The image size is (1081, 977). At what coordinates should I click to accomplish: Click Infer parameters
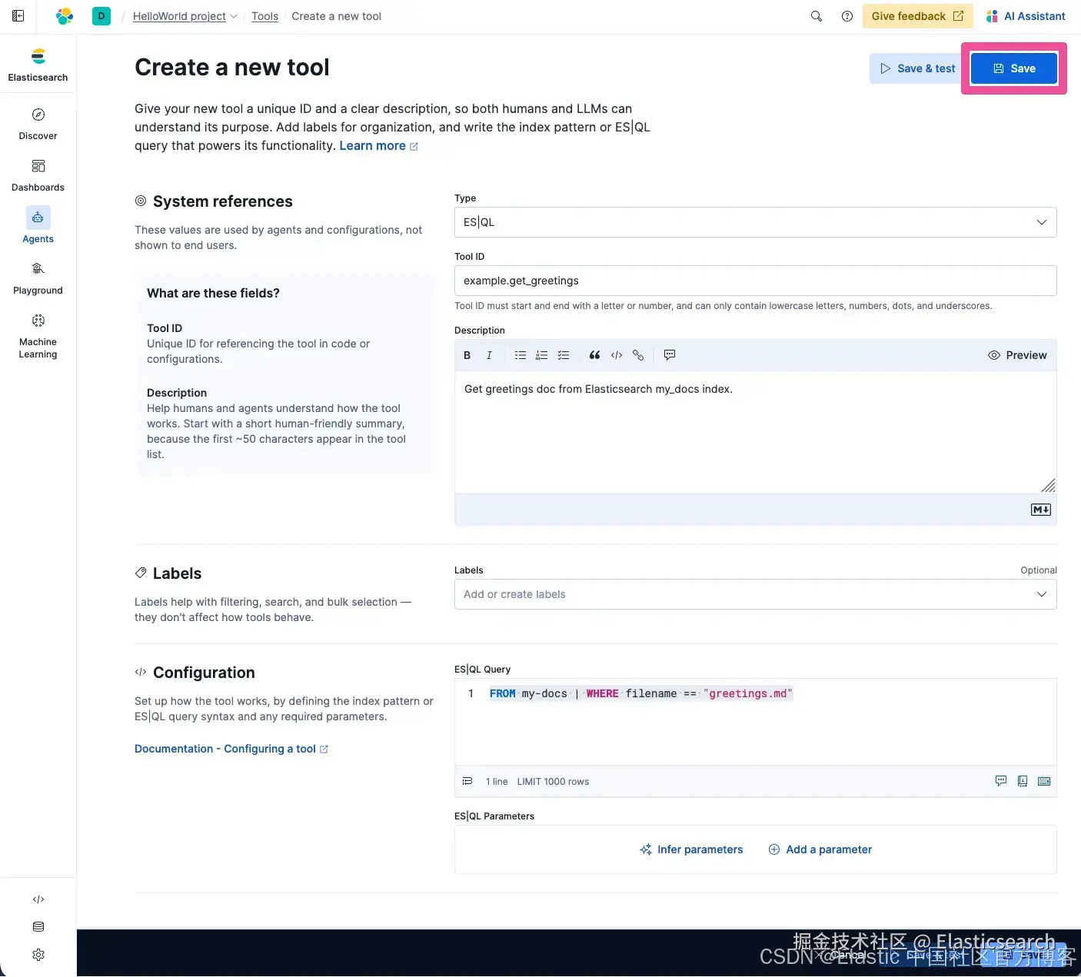(691, 849)
